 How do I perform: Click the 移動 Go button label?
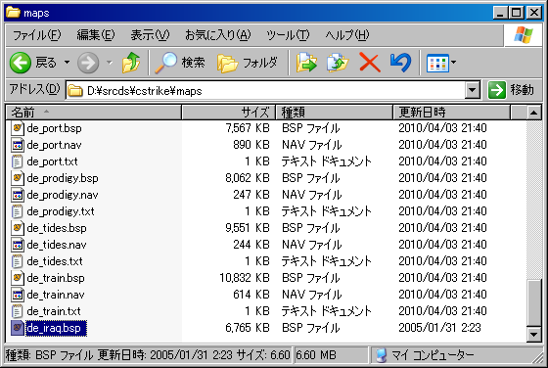pos(522,90)
